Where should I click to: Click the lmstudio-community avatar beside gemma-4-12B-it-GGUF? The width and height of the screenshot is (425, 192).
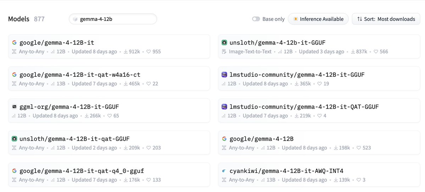pos(224,75)
